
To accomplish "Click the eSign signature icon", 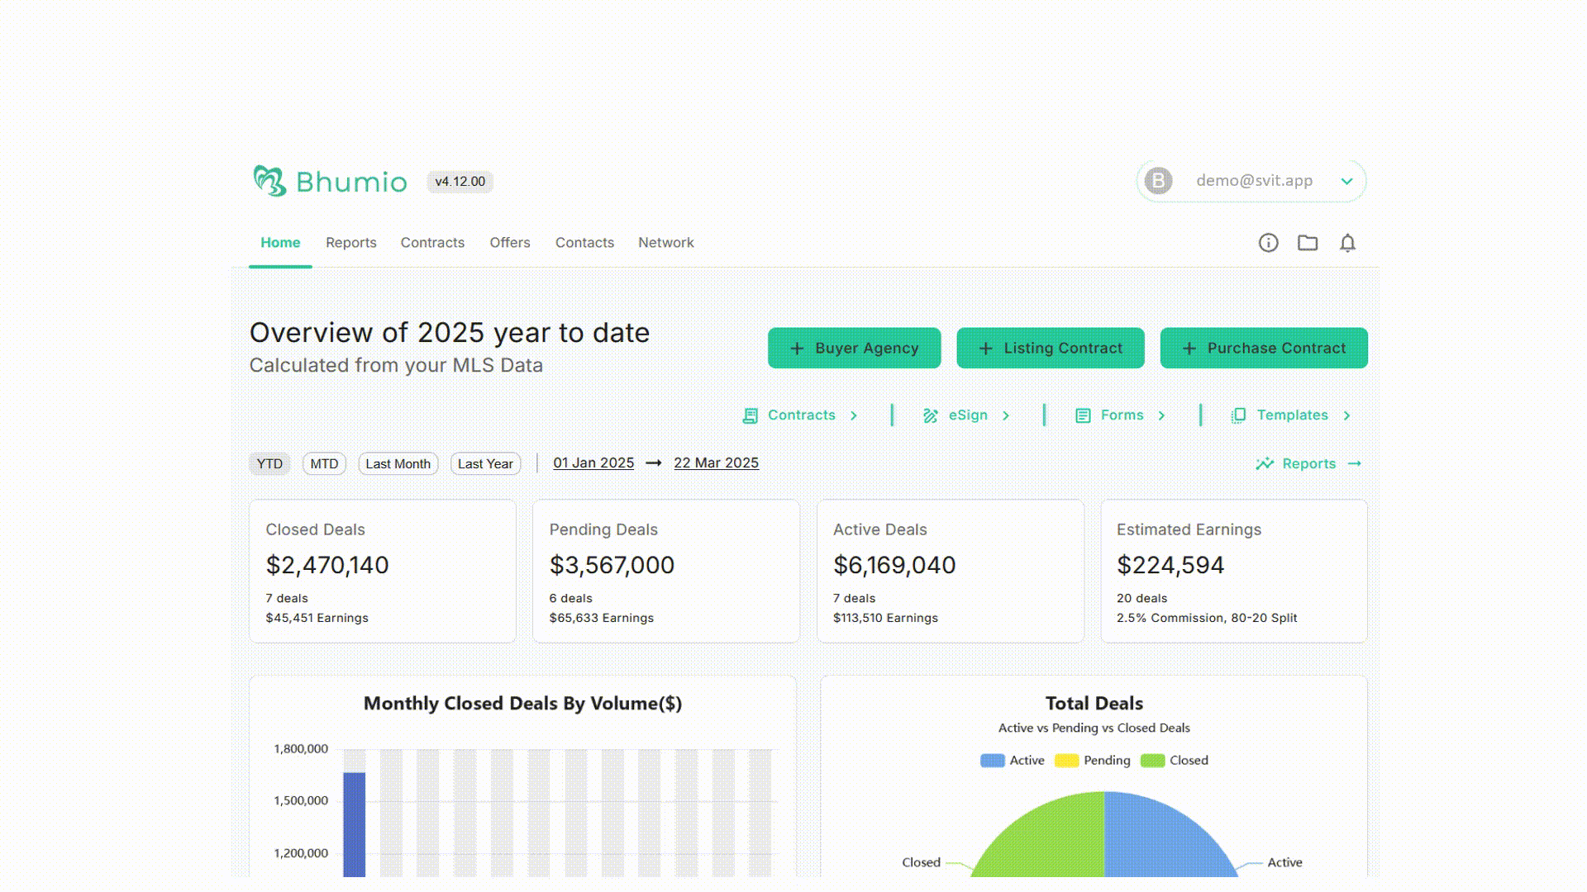I will (x=932, y=415).
